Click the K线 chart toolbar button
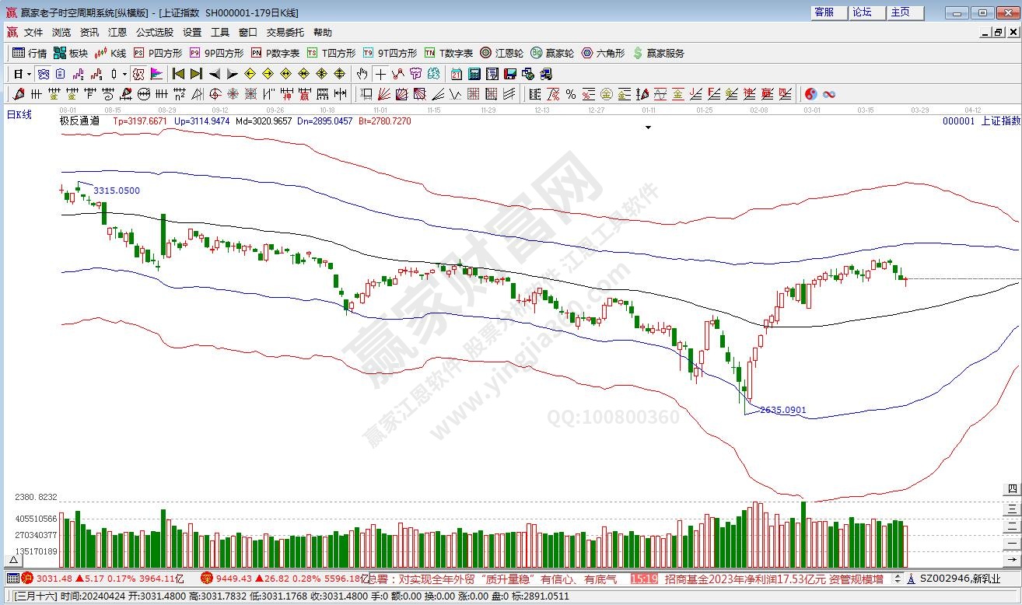Viewport: 1022px width, 605px height. pos(110,53)
